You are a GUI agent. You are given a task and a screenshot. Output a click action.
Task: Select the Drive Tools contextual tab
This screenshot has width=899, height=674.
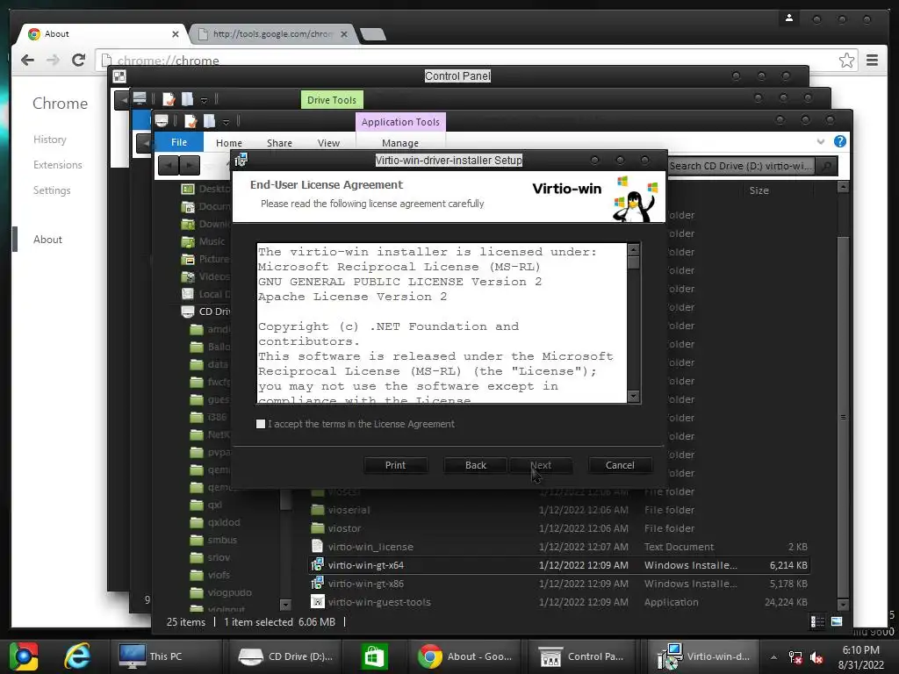click(331, 100)
